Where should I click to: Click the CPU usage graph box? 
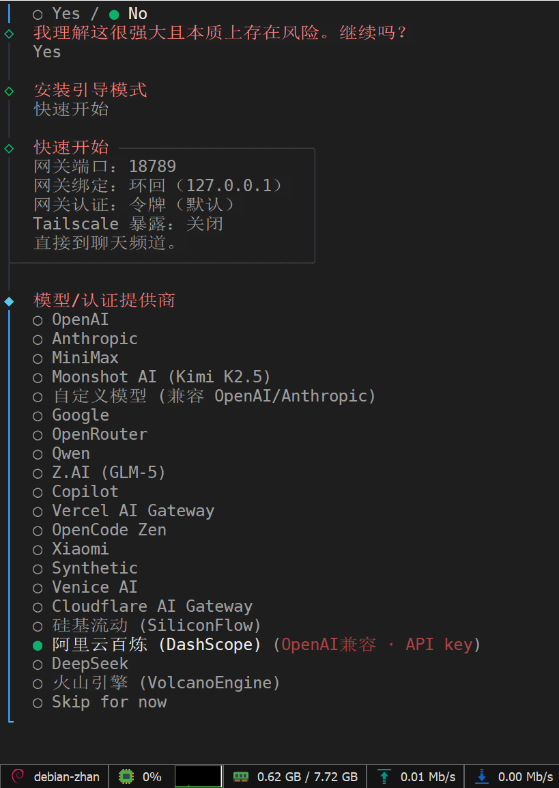click(198, 776)
